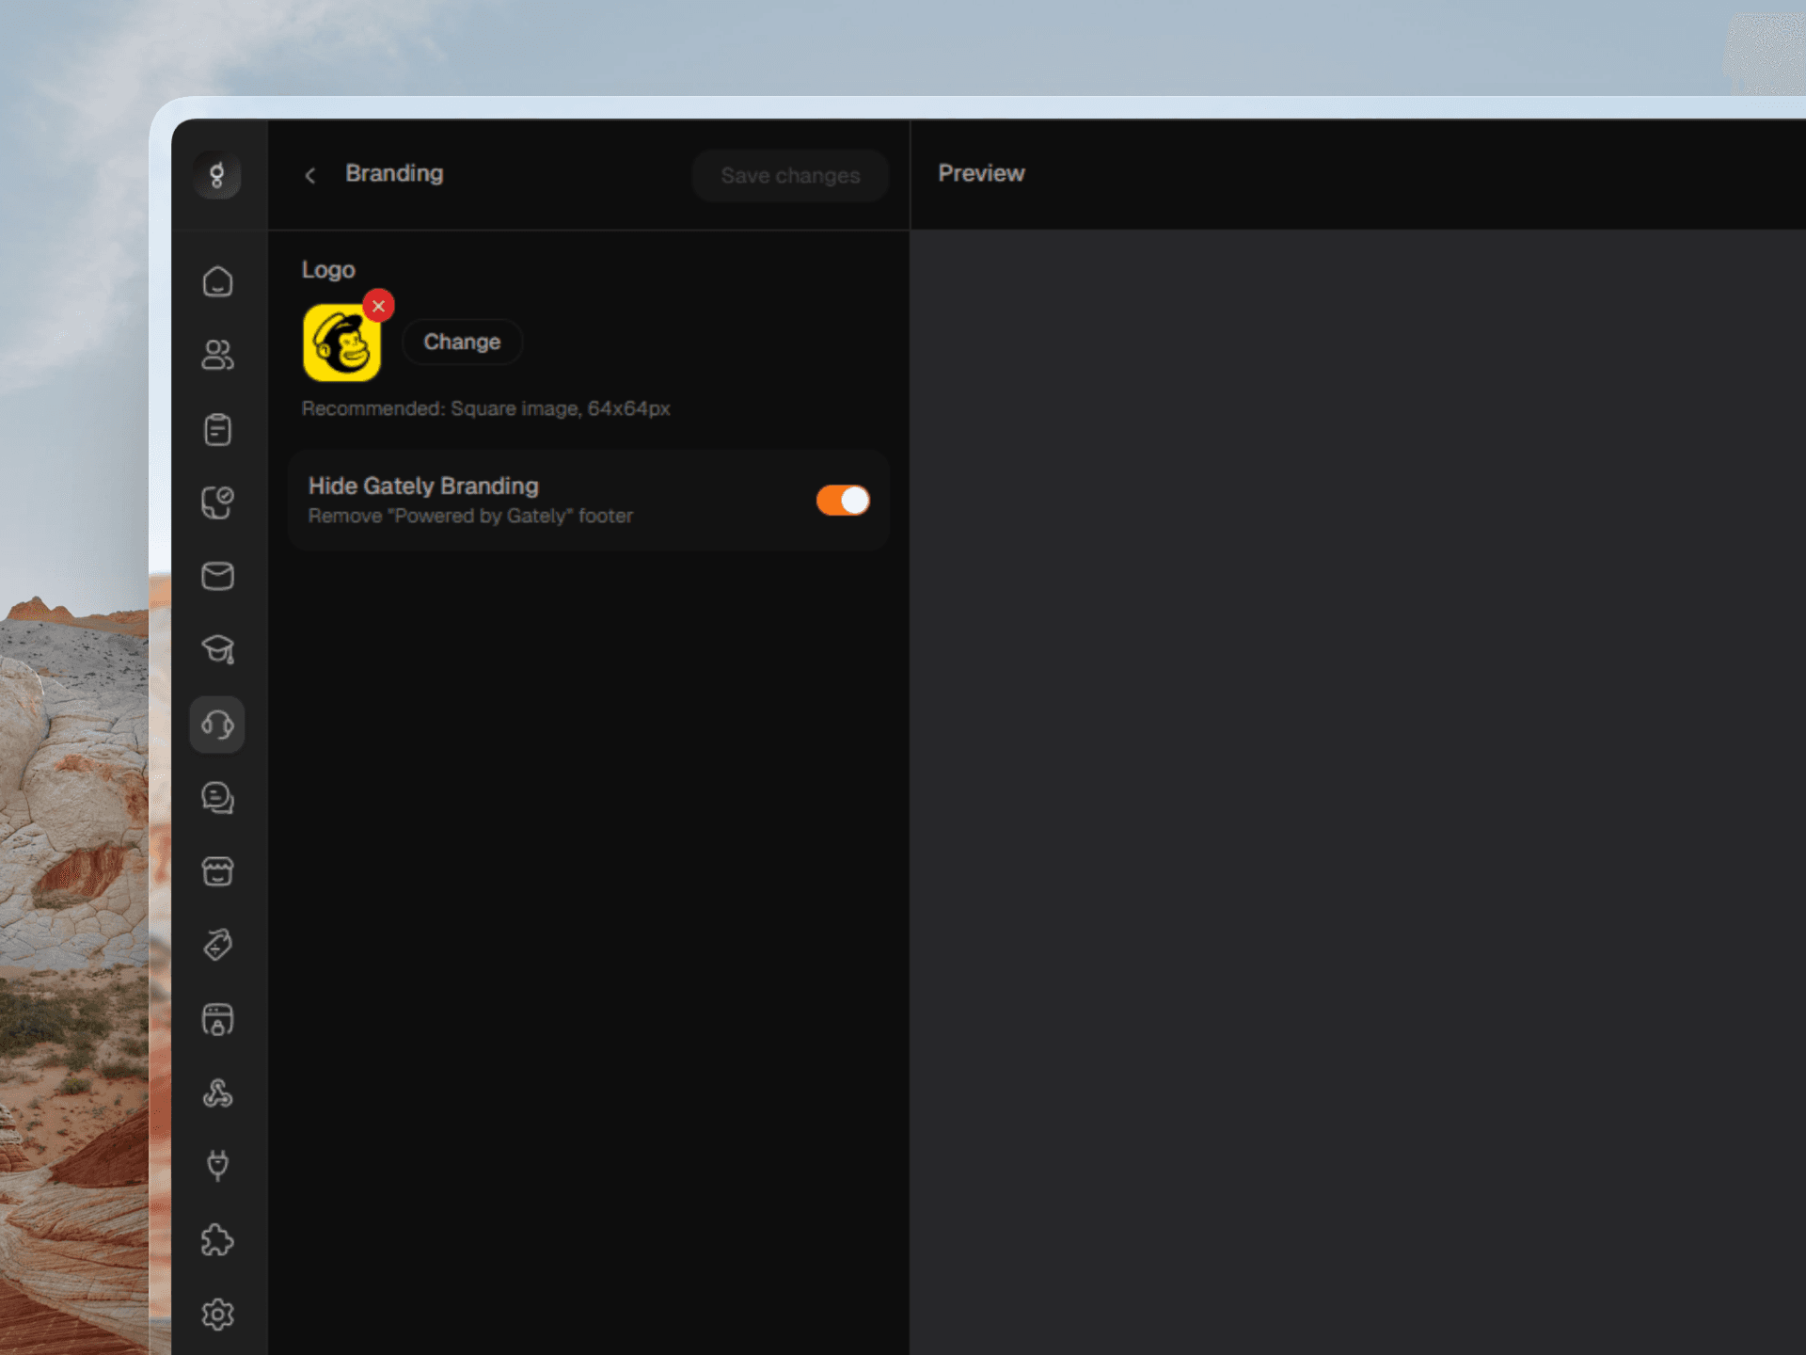Open the email envelope sidebar icon
Screen dimensions: 1806x1355
217,576
